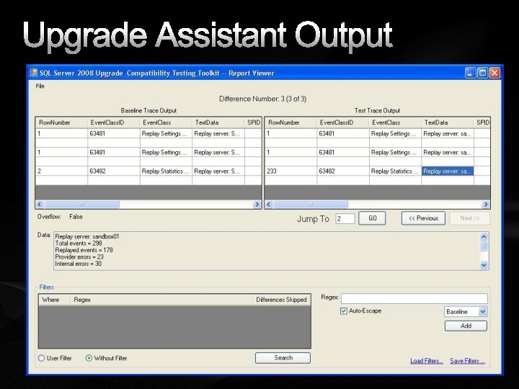
Task: Click baseline EventClassID column header
Action: pyautogui.click(x=114, y=122)
